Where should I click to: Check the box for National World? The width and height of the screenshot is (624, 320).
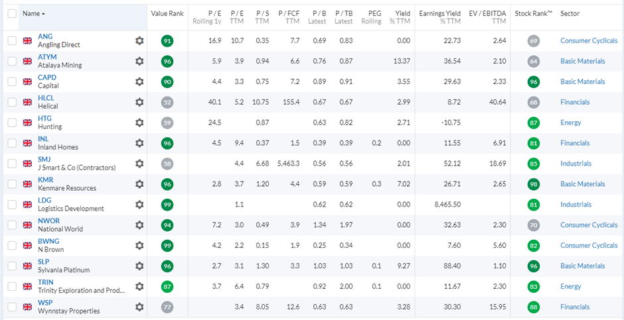(12, 225)
